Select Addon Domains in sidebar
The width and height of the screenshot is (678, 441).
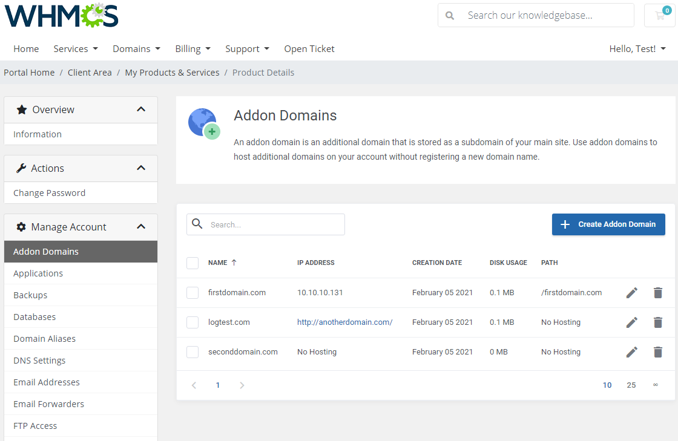pos(81,252)
